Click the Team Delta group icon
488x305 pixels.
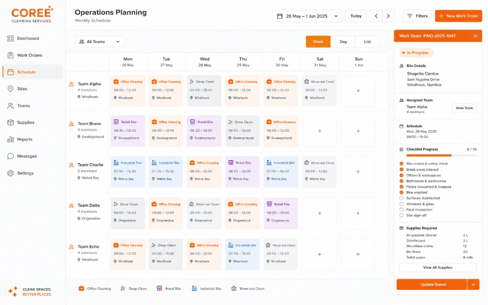point(71,205)
